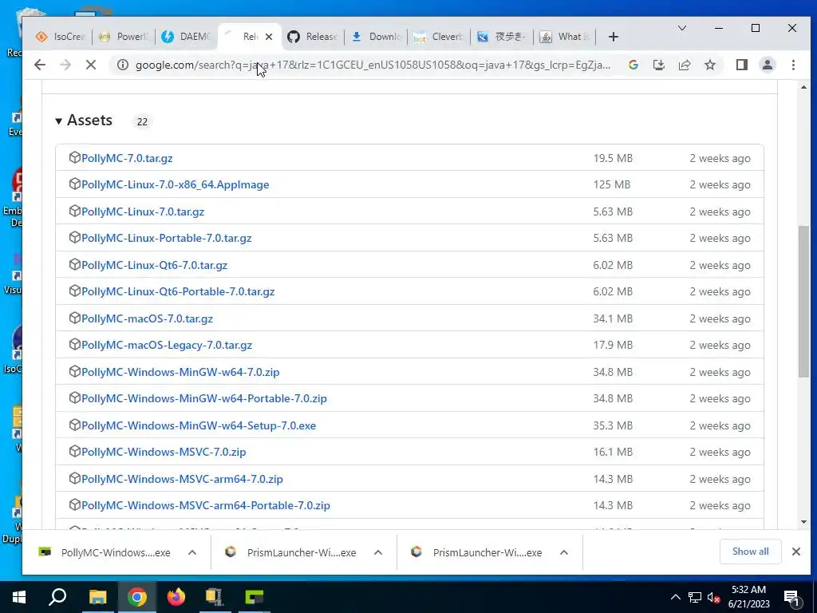Open Google icon in address bar
This screenshot has width=817, height=613.
click(633, 65)
